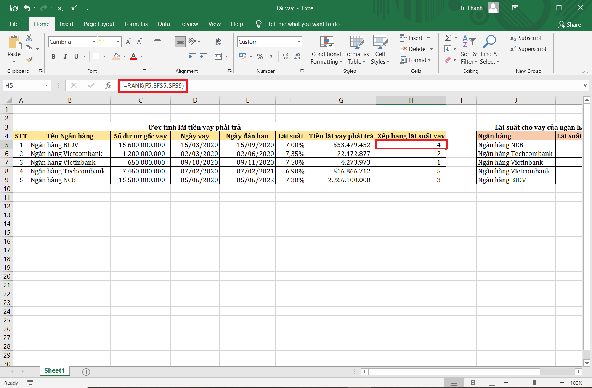This screenshot has height=388, width=592.
Task: Expand the Custom number format dropdown
Action: [299, 42]
